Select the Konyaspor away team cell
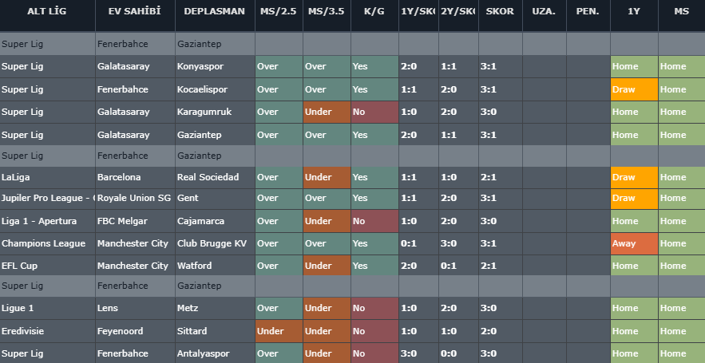The image size is (705, 363). (x=215, y=66)
